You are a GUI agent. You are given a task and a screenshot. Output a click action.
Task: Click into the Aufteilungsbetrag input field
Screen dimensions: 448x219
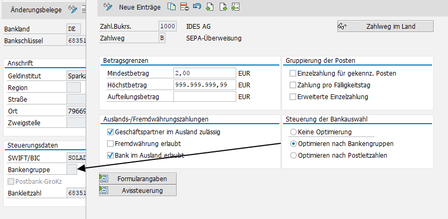pyautogui.click(x=204, y=96)
